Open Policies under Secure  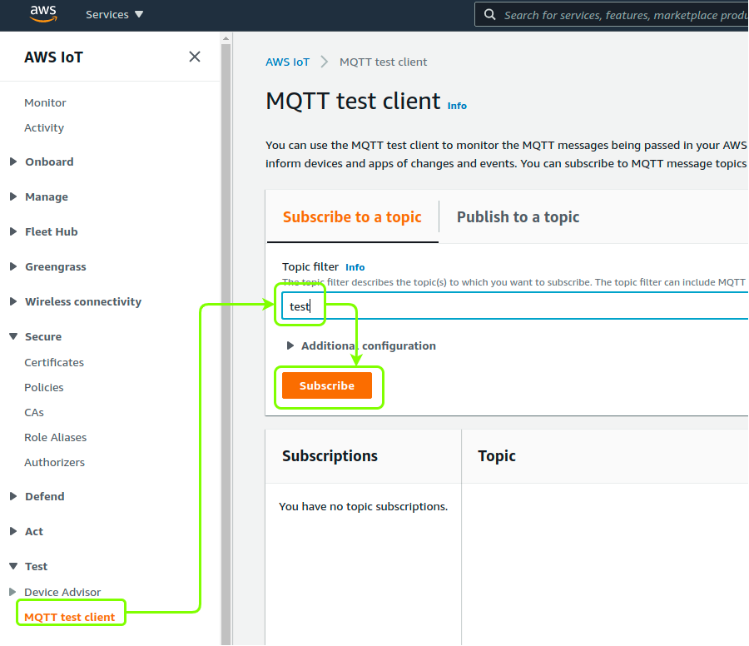click(44, 387)
